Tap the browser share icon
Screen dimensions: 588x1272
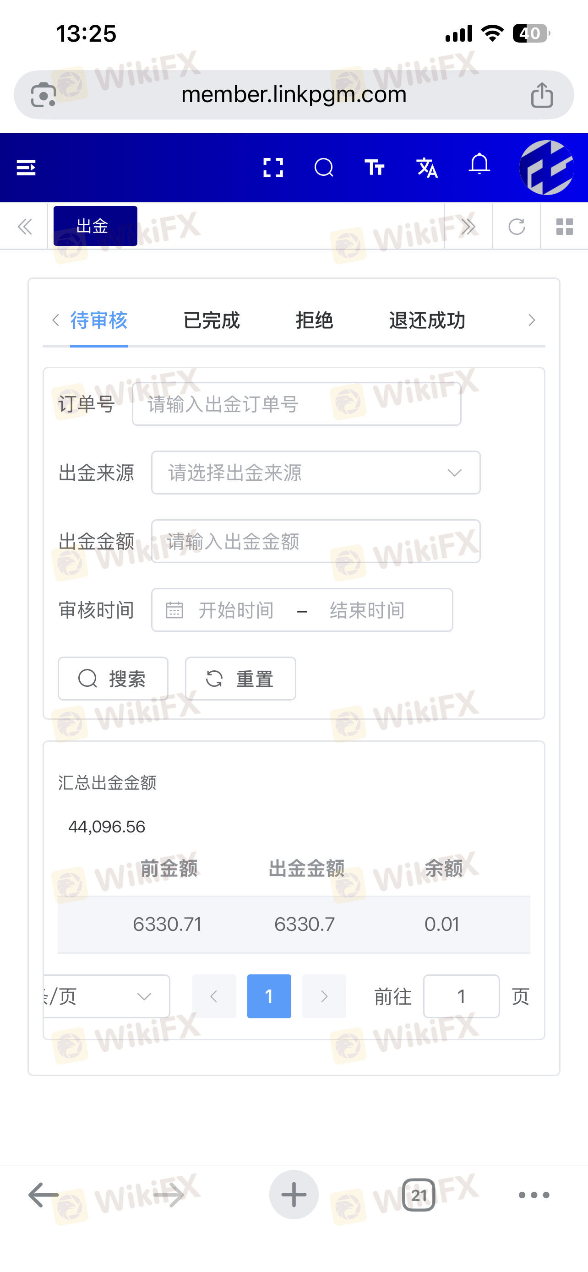pos(542,95)
